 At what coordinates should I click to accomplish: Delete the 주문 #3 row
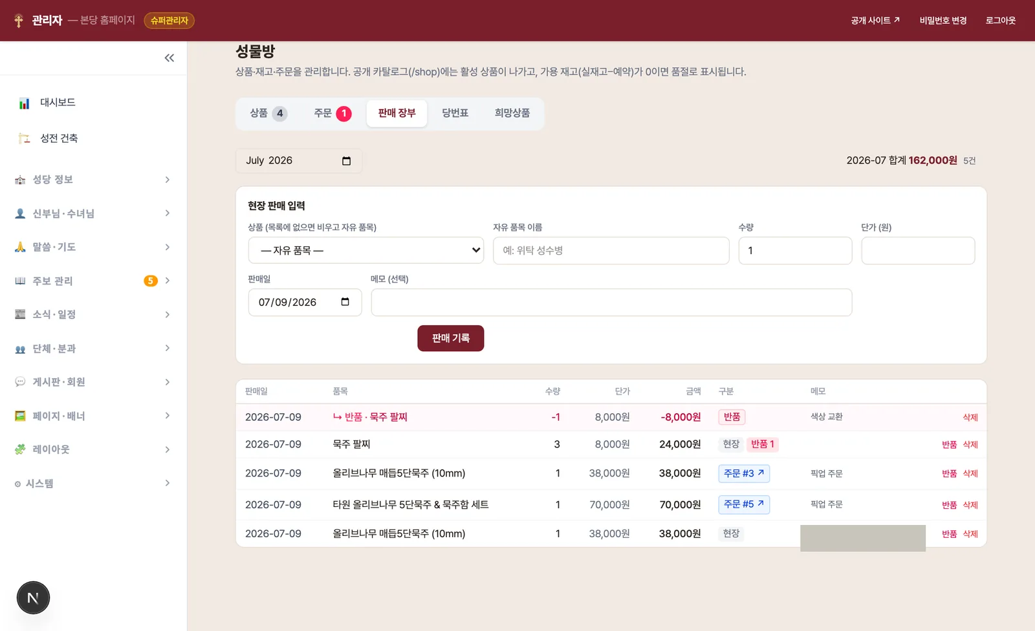pos(970,474)
